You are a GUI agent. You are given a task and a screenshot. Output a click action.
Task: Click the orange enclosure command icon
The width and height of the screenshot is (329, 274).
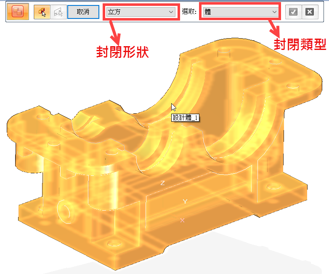coord(18,11)
